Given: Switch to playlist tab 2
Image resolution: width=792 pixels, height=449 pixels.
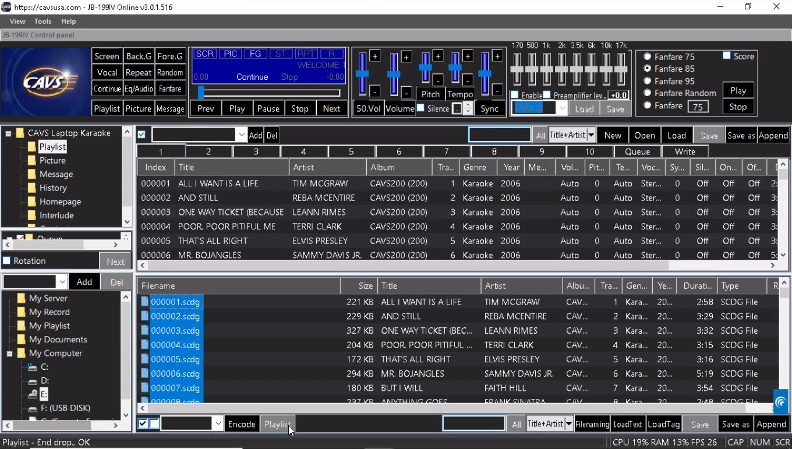Looking at the screenshot, I should tap(208, 151).
